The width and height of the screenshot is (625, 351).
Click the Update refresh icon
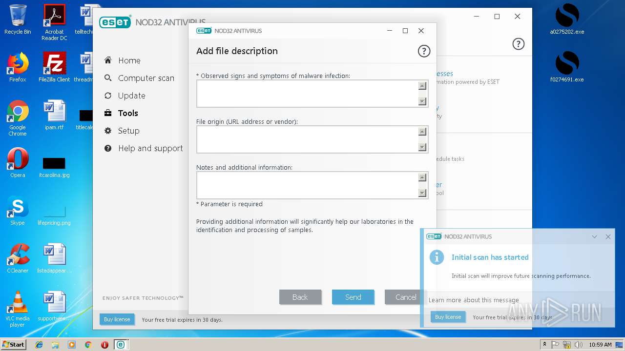108,96
